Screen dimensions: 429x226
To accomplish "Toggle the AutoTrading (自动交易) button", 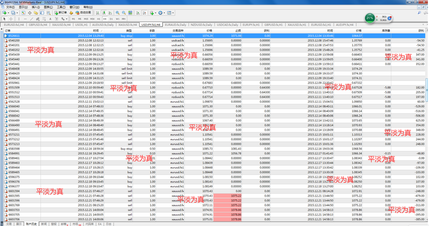I will [x=83, y=13].
